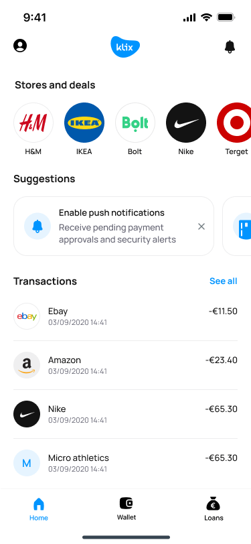Open the user profile icon
251x544 pixels.
click(20, 46)
